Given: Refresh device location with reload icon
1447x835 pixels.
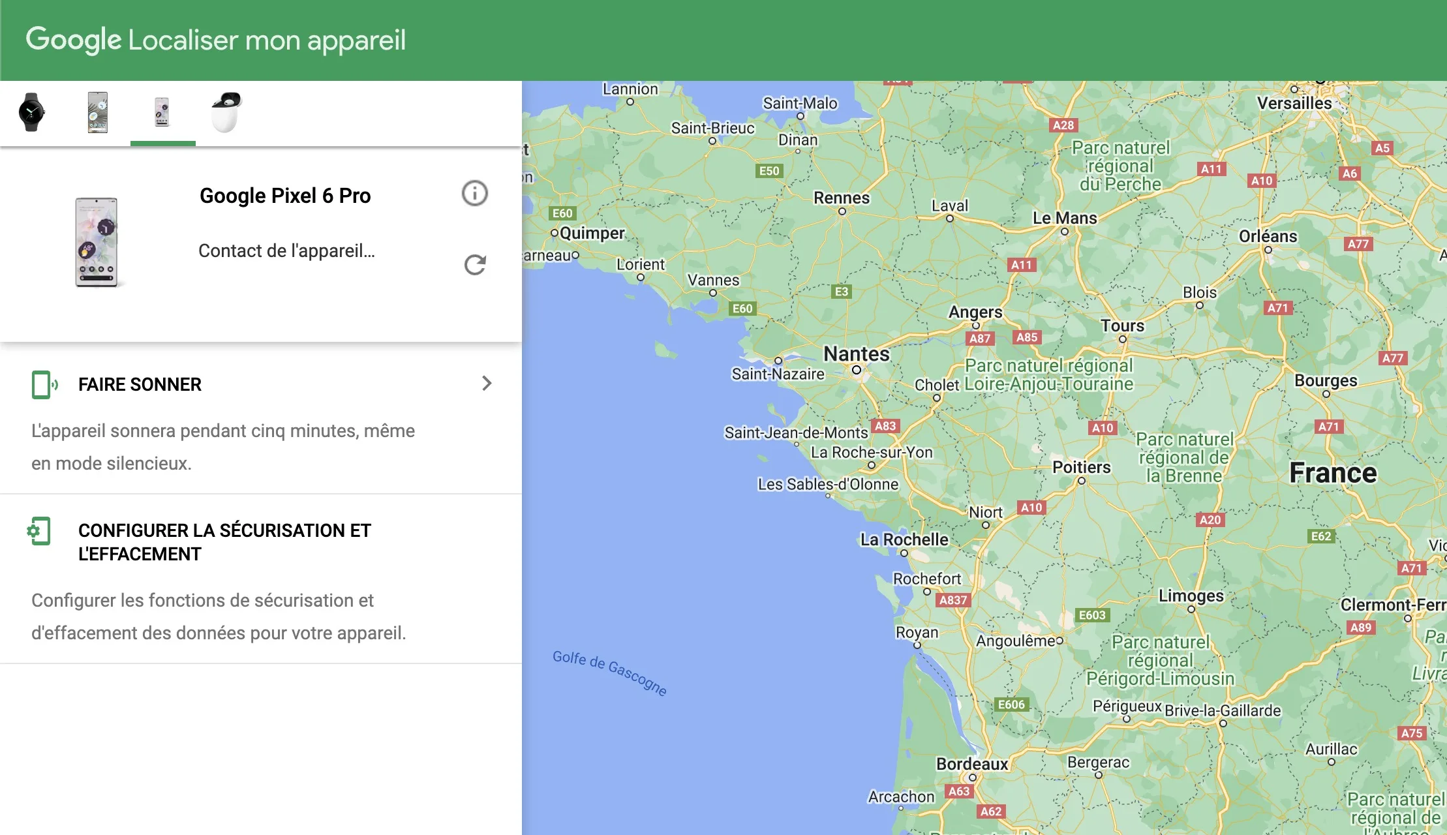Looking at the screenshot, I should pos(474,265).
